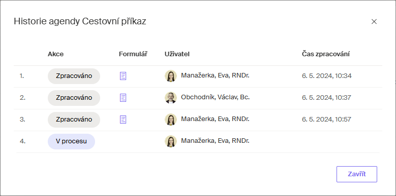Open the form icon in row 2

click(x=123, y=98)
